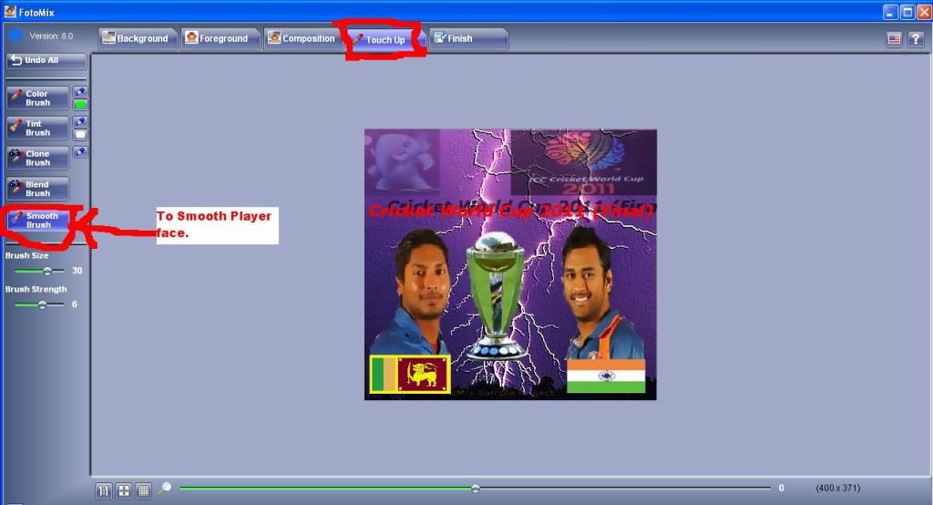
Task: Click the magnifier zoom icon
Action: click(166, 489)
